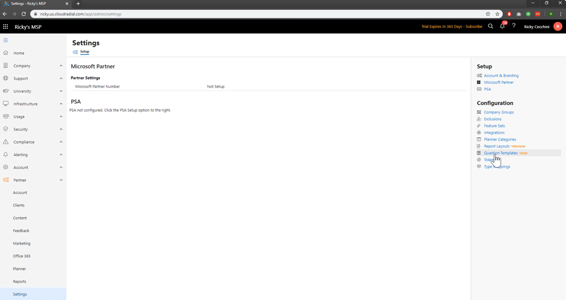566x300 pixels.
Task: Select the Setup tab under Settings
Action: point(85,52)
